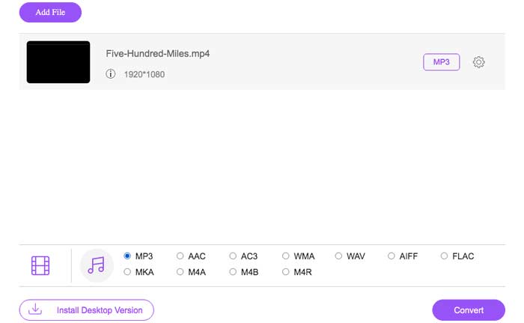This screenshot has height=323, width=524.
Task: Pick M4A audio format
Action: pos(180,272)
